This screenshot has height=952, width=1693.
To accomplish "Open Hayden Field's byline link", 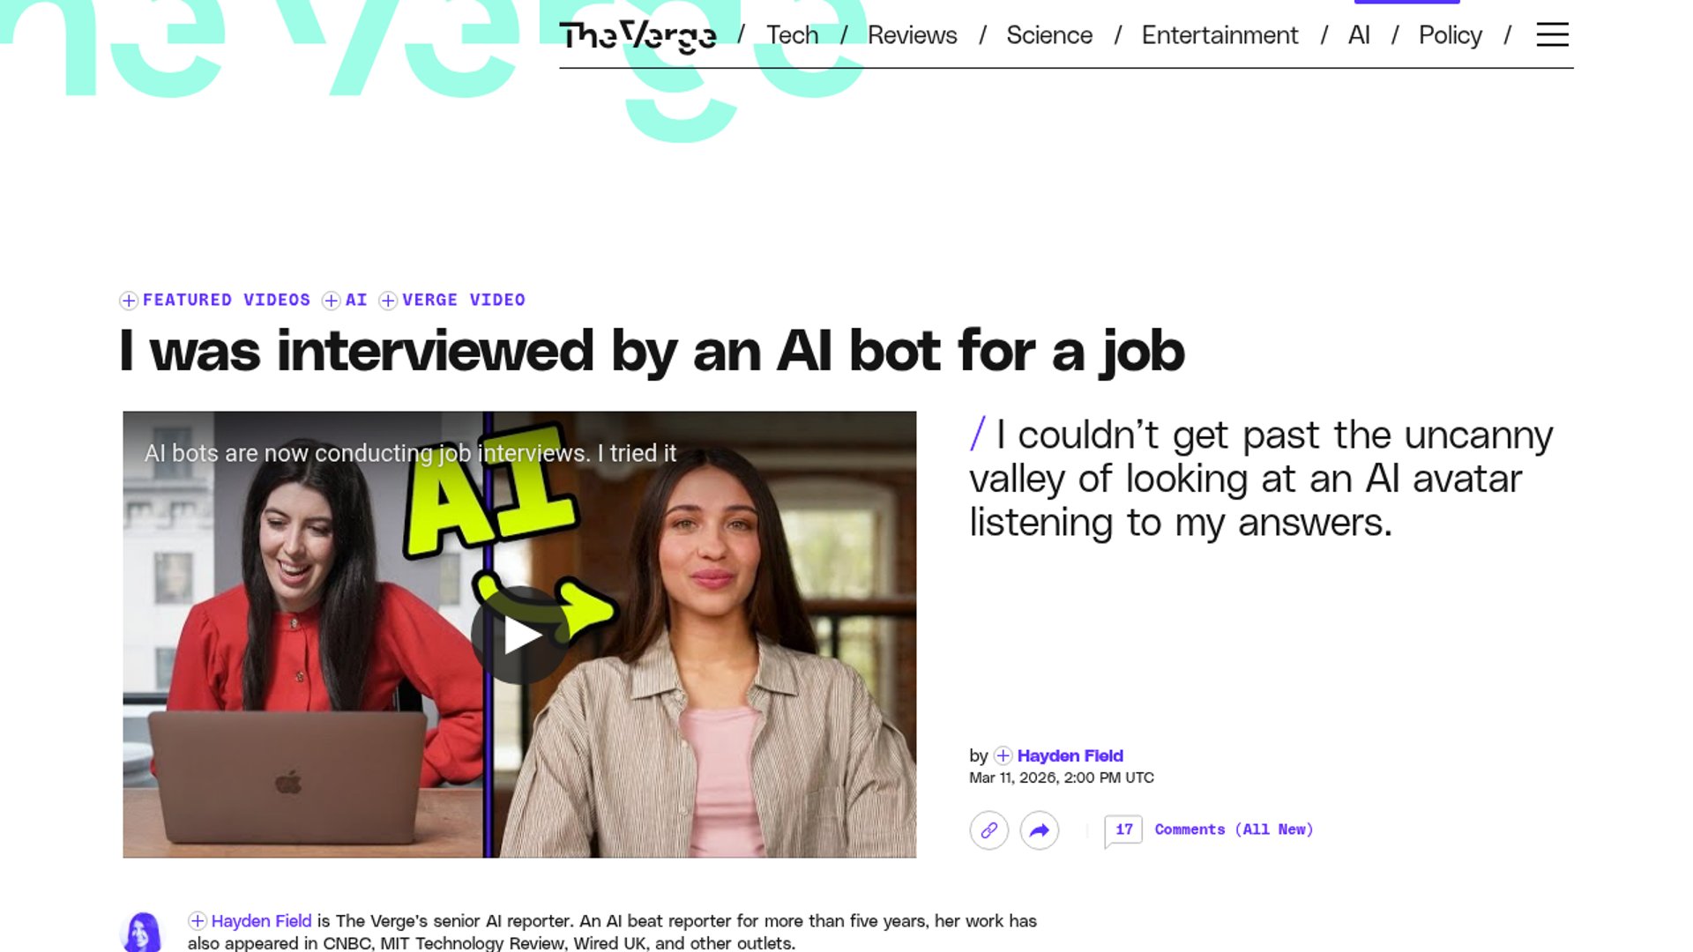I will [1070, 755].
